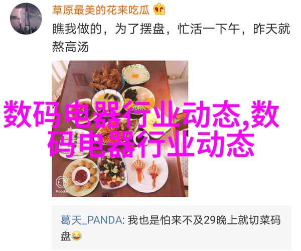Image resolution: width=301 pixels, height=251 pixels.
Task: Click the word 盘 before the emoji
Action: [x=66, y=236]
